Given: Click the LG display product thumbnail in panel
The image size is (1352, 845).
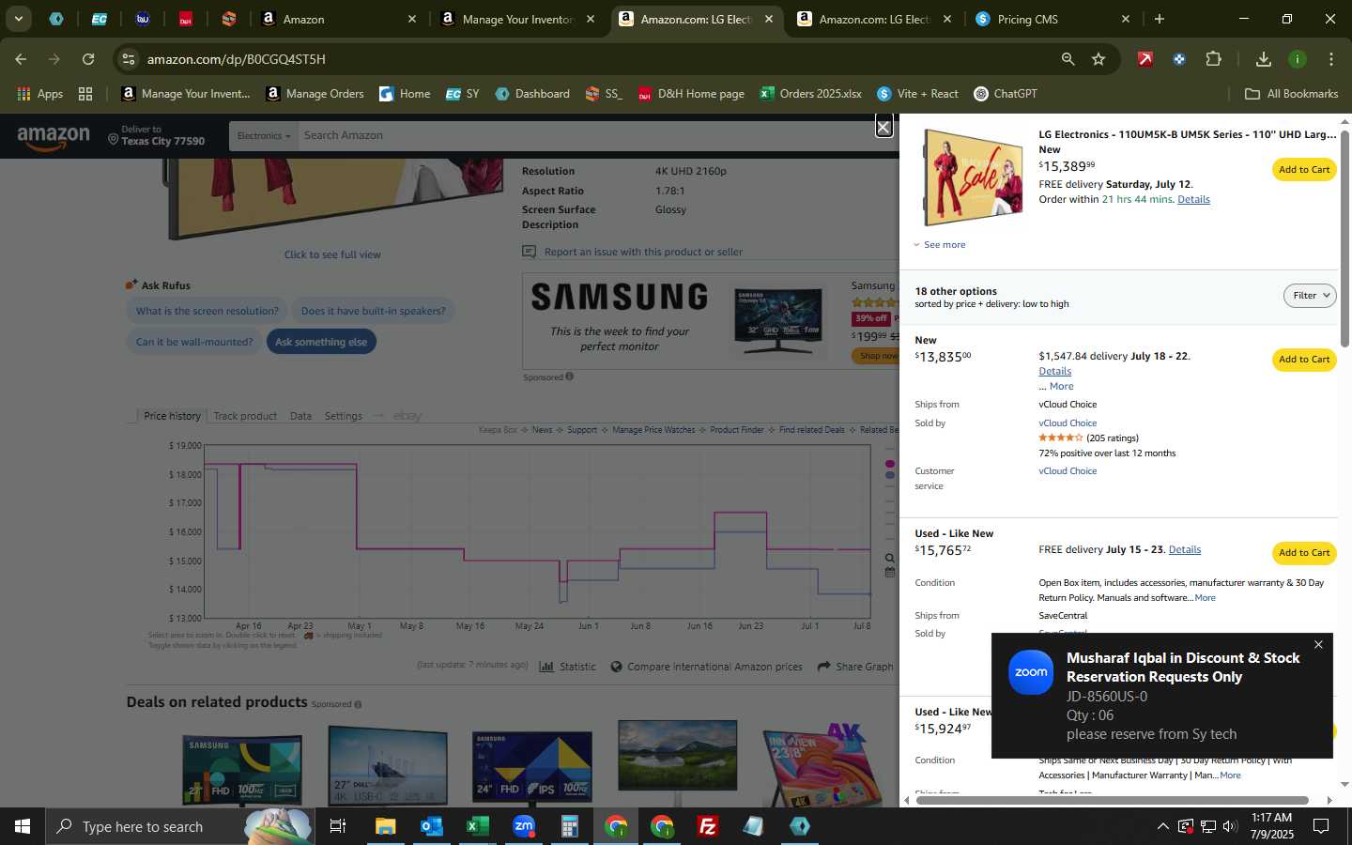Looking at the screenshot, I should coord(974,177).
